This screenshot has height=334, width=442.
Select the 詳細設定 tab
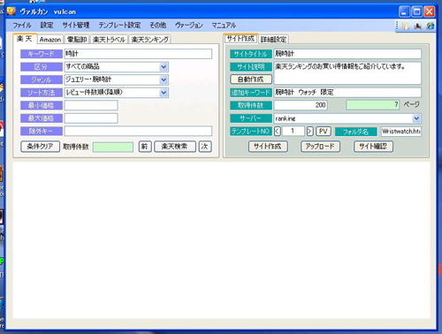273,40
